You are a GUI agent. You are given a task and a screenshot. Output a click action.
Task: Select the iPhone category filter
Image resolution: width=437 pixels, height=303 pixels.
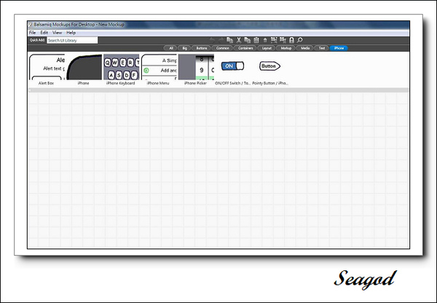coord(339,48)
